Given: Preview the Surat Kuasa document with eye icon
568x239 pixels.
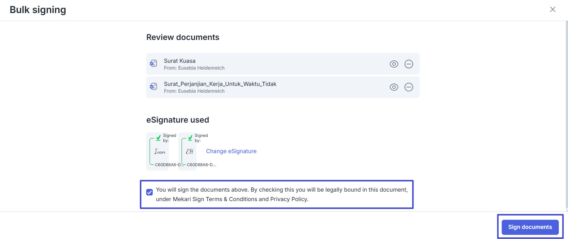Looking at the screenshot, I should pos(394,64).
